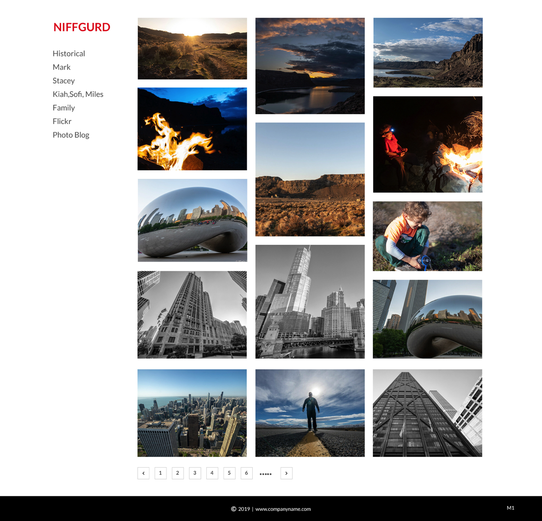Screen dimensions: 542x521
Task: Click the copyright symbol in the footer
Action: click(x=233, y=509)
